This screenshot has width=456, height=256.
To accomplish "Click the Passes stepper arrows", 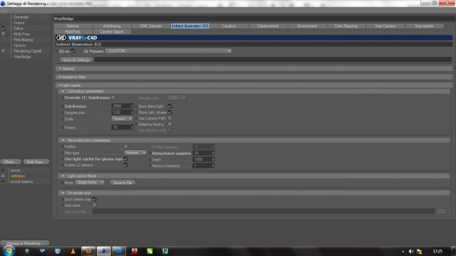I will pos(132,127).
